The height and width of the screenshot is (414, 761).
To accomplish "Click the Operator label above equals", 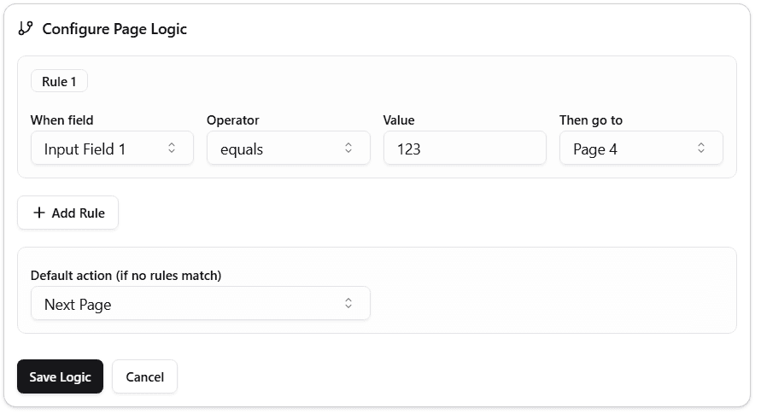I will coord(233,120).
